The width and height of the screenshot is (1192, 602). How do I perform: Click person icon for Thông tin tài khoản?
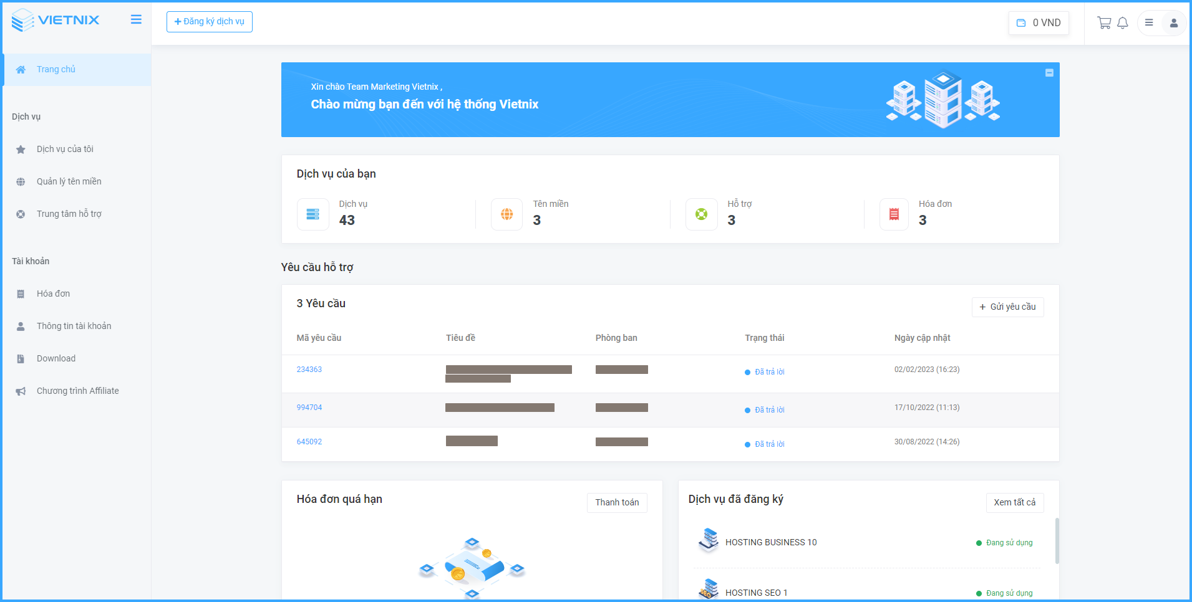21,327
